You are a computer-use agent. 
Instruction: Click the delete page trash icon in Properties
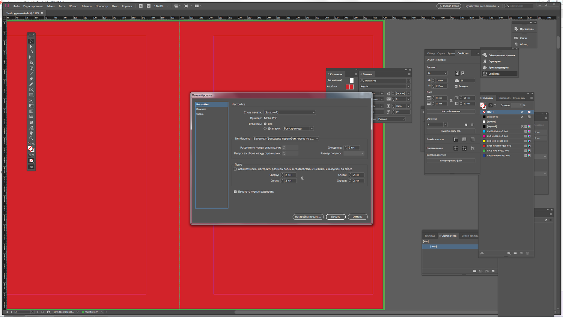pos(472,125)
